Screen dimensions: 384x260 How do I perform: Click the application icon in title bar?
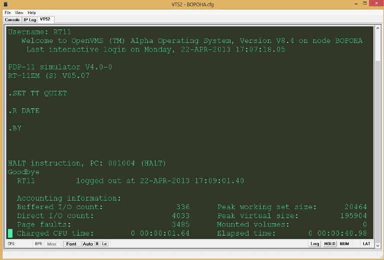5,4
